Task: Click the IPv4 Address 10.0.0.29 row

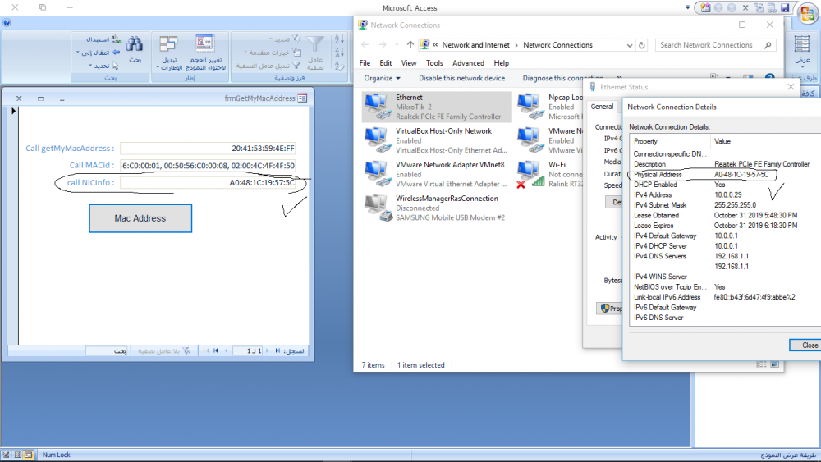Action: coord(725,194)
